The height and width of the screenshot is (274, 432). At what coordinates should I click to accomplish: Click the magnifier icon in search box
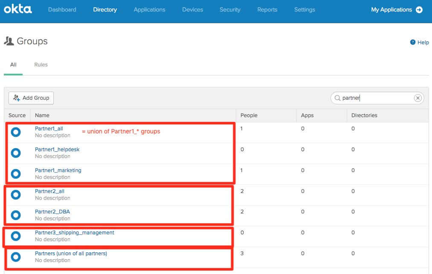(x=337, y=98)
